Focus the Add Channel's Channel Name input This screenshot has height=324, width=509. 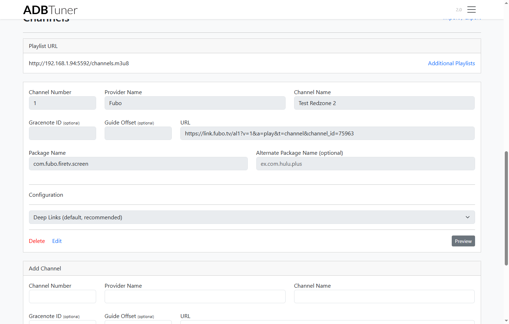[384, 297]
